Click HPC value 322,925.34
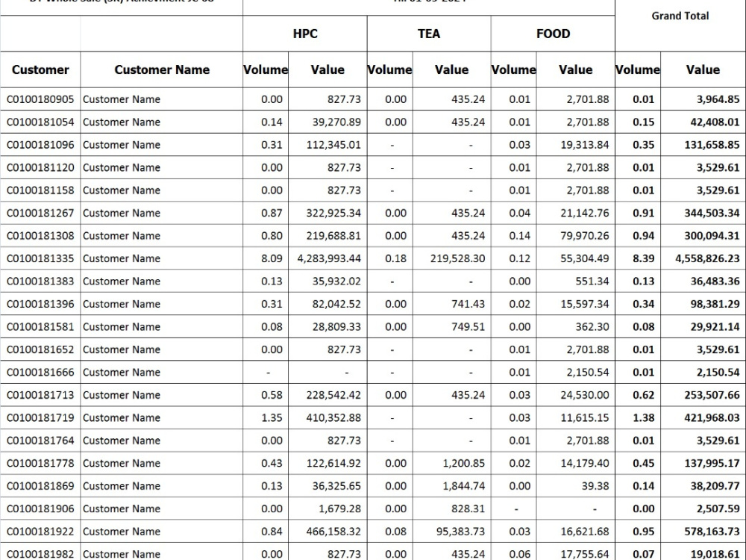The image size is (746, 560). coord(333,214)
